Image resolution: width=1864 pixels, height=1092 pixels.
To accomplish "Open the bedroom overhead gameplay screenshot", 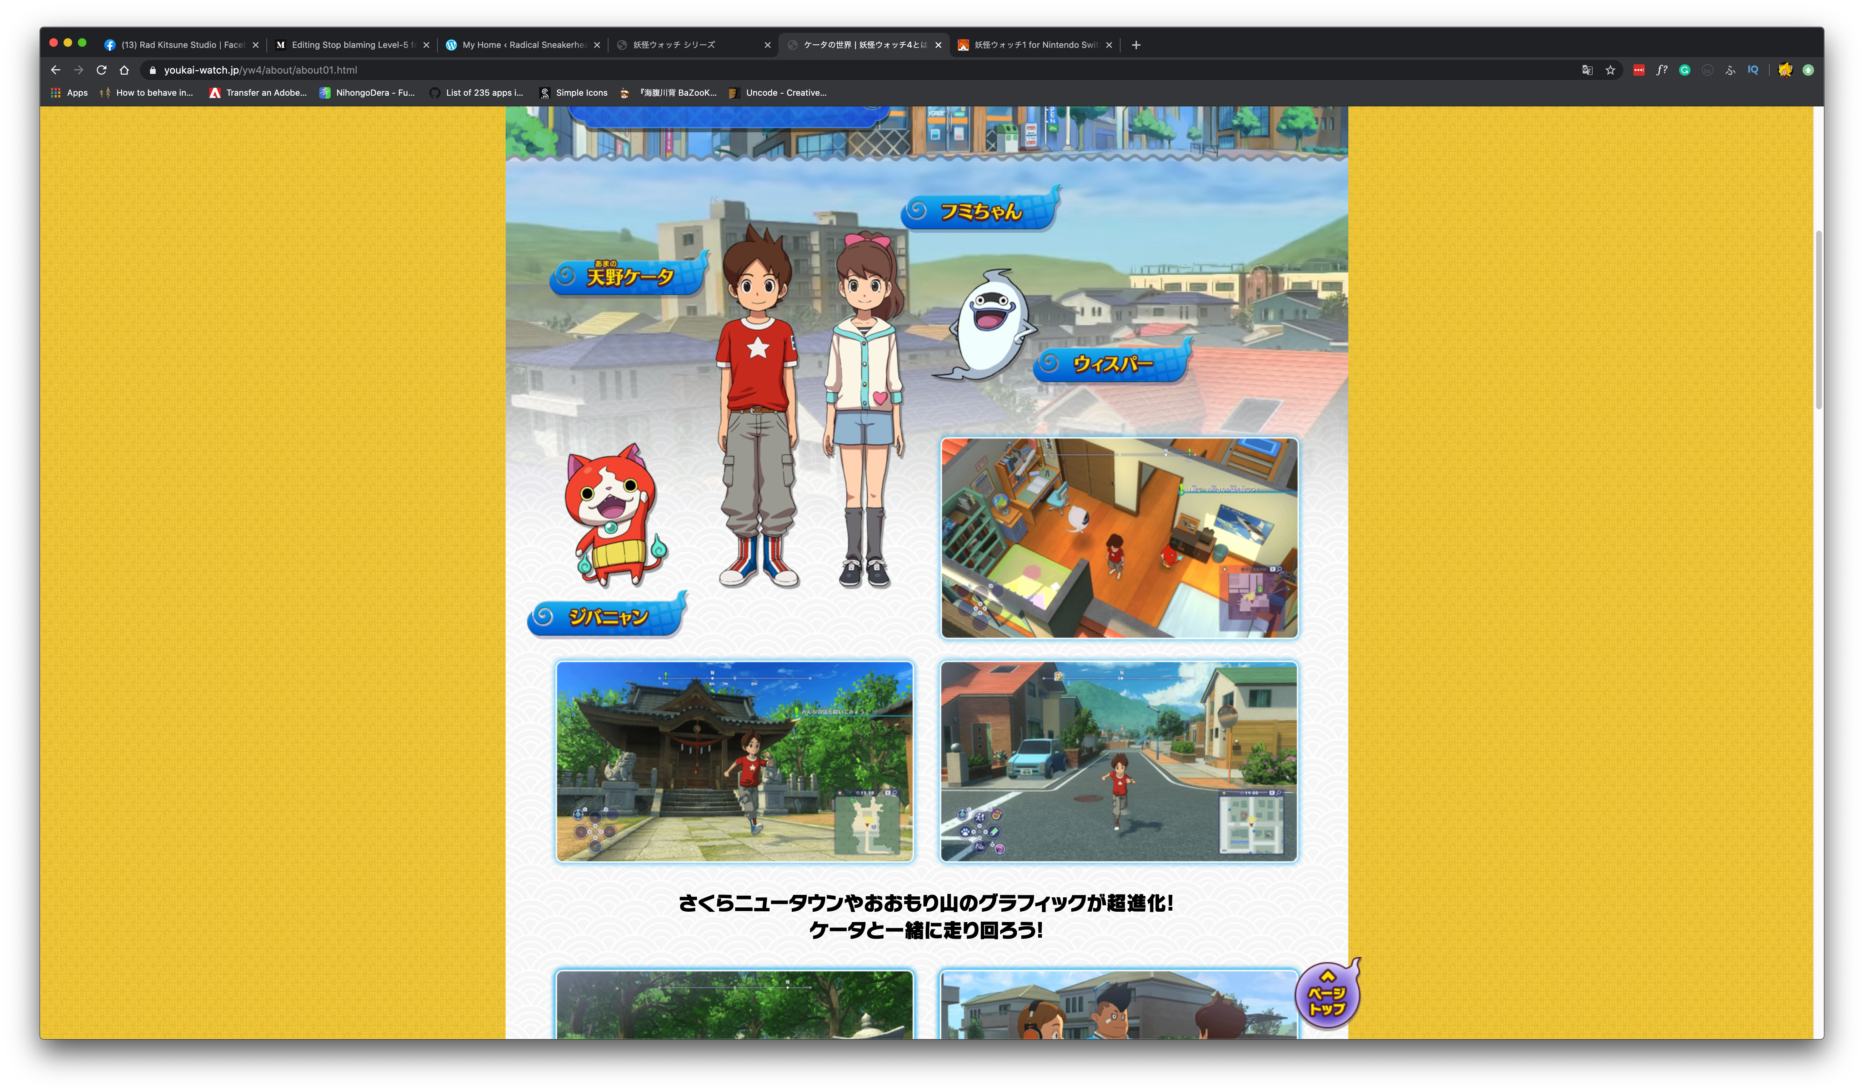I will (1118, 538).
